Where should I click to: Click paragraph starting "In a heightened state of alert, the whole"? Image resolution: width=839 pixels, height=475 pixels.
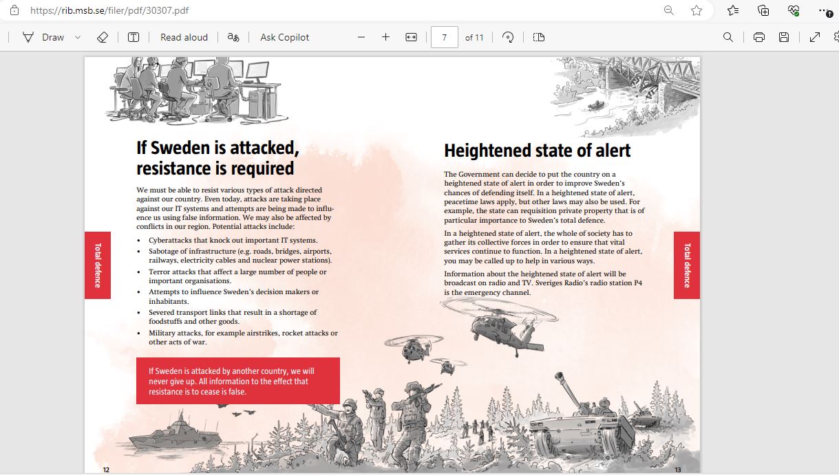(543, 247)
